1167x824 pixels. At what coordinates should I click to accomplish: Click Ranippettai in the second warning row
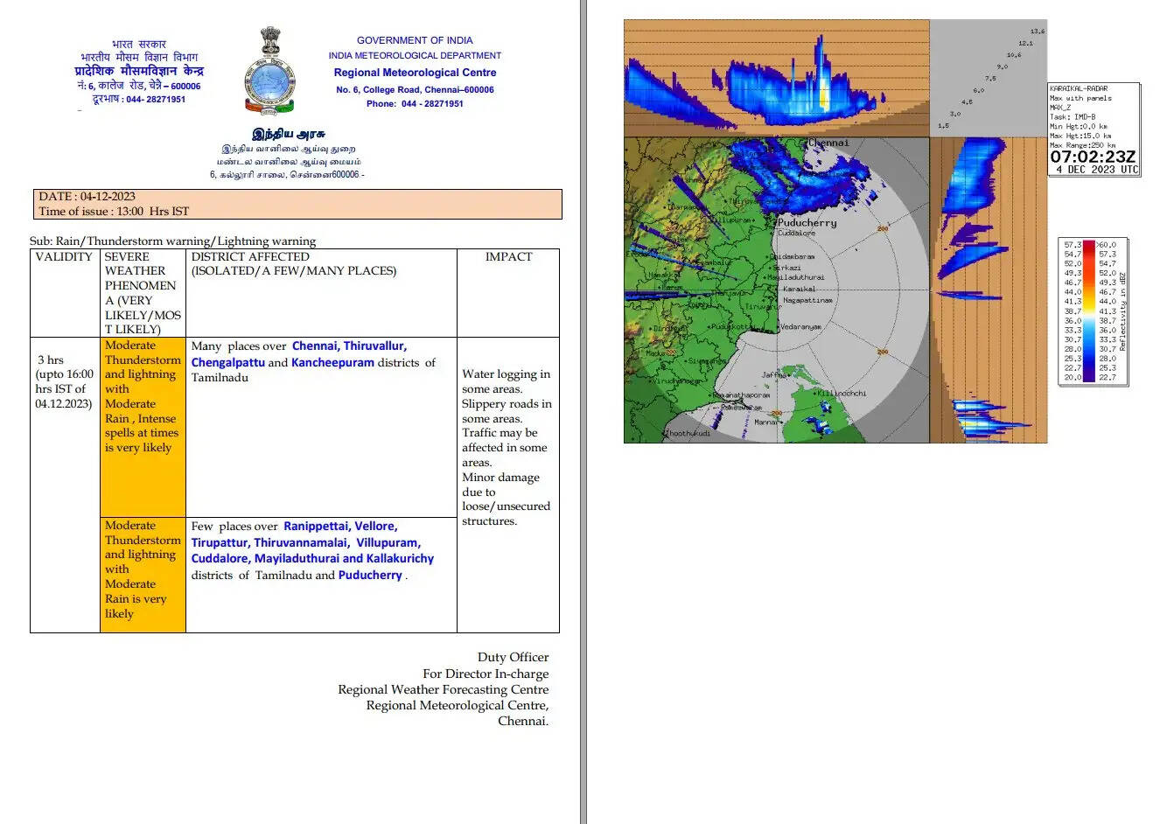coord(315,527)
